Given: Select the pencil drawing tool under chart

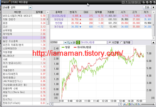Looking at the screenshot, I should click(x=127, y=104).
